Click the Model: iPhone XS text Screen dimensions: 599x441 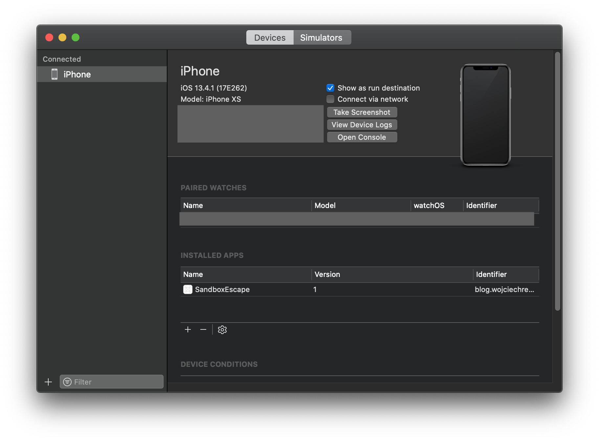(211, 99)
